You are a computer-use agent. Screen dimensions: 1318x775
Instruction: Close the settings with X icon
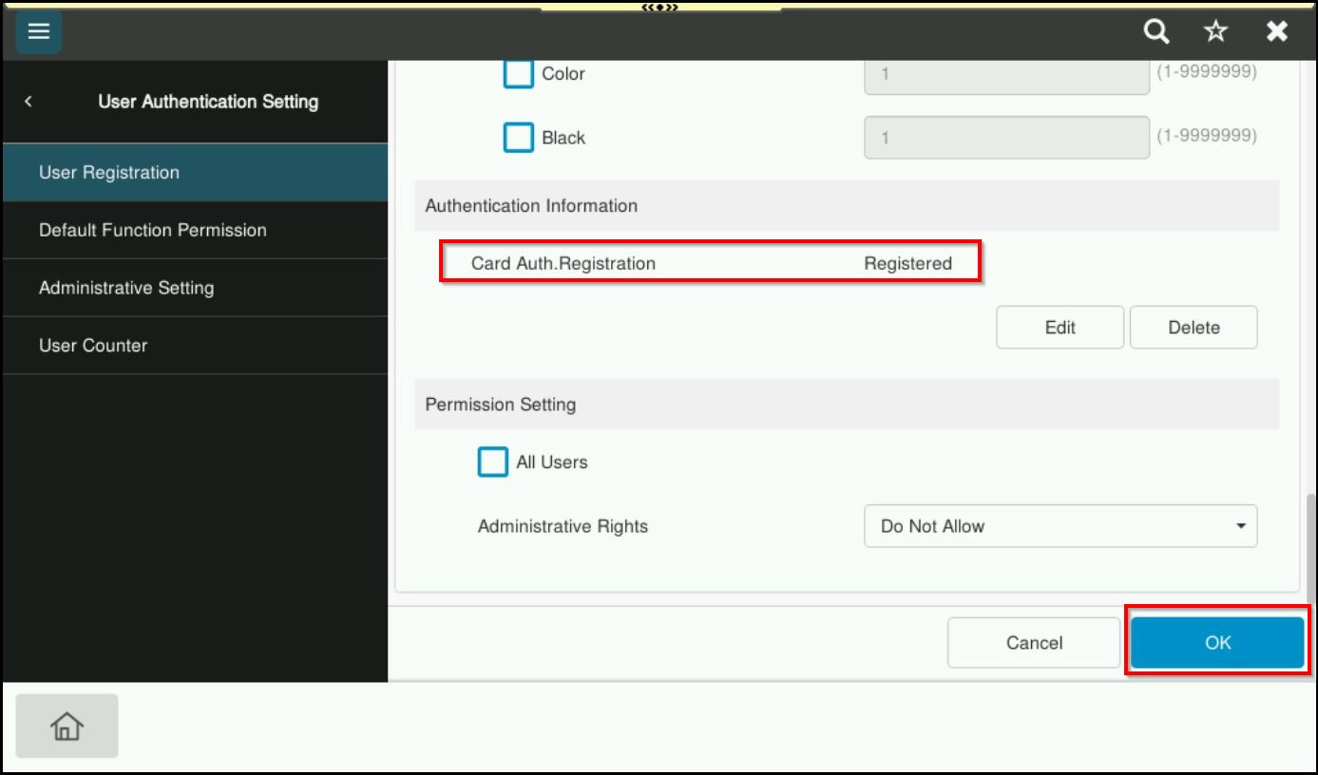1276,32
